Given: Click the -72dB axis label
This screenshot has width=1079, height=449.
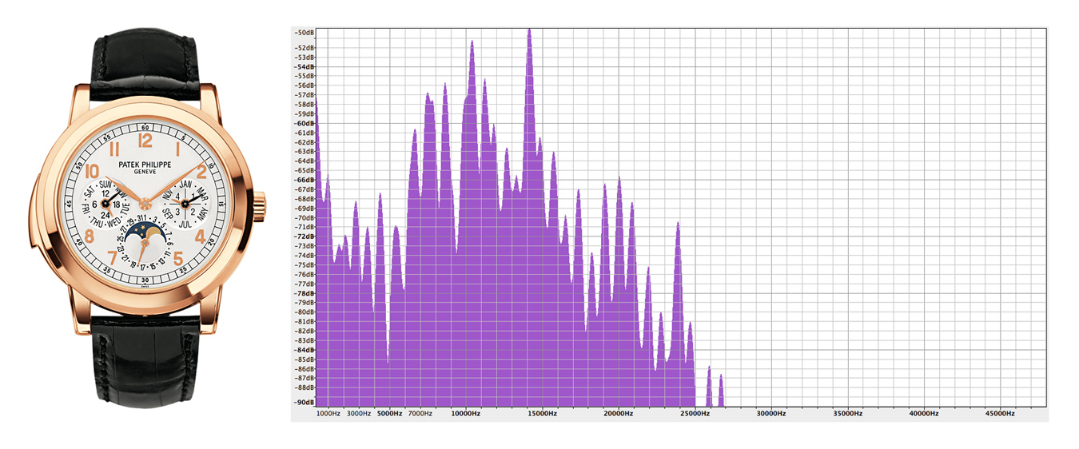Looking at the screenshot, I should [x=305, y=236].
